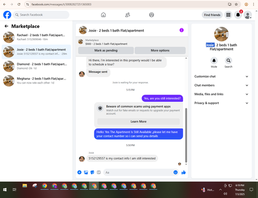Click in the Search Facebook field
258x198 pixels.
pyautogui.click(x=41, y=15)
